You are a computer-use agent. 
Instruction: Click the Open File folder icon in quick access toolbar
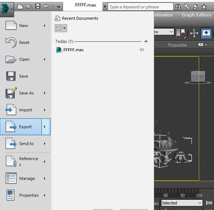coord(29,7)
